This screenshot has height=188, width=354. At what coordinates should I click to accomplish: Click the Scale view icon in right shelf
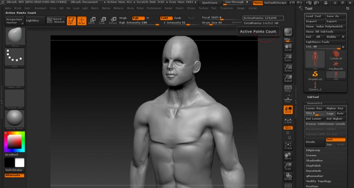tap(288, 166)
